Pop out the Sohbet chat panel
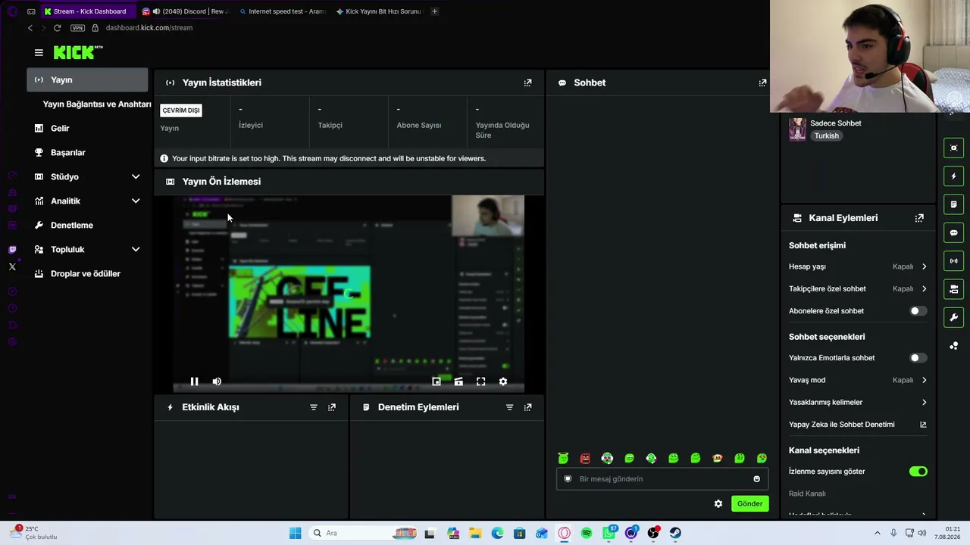 pos(762,83)
